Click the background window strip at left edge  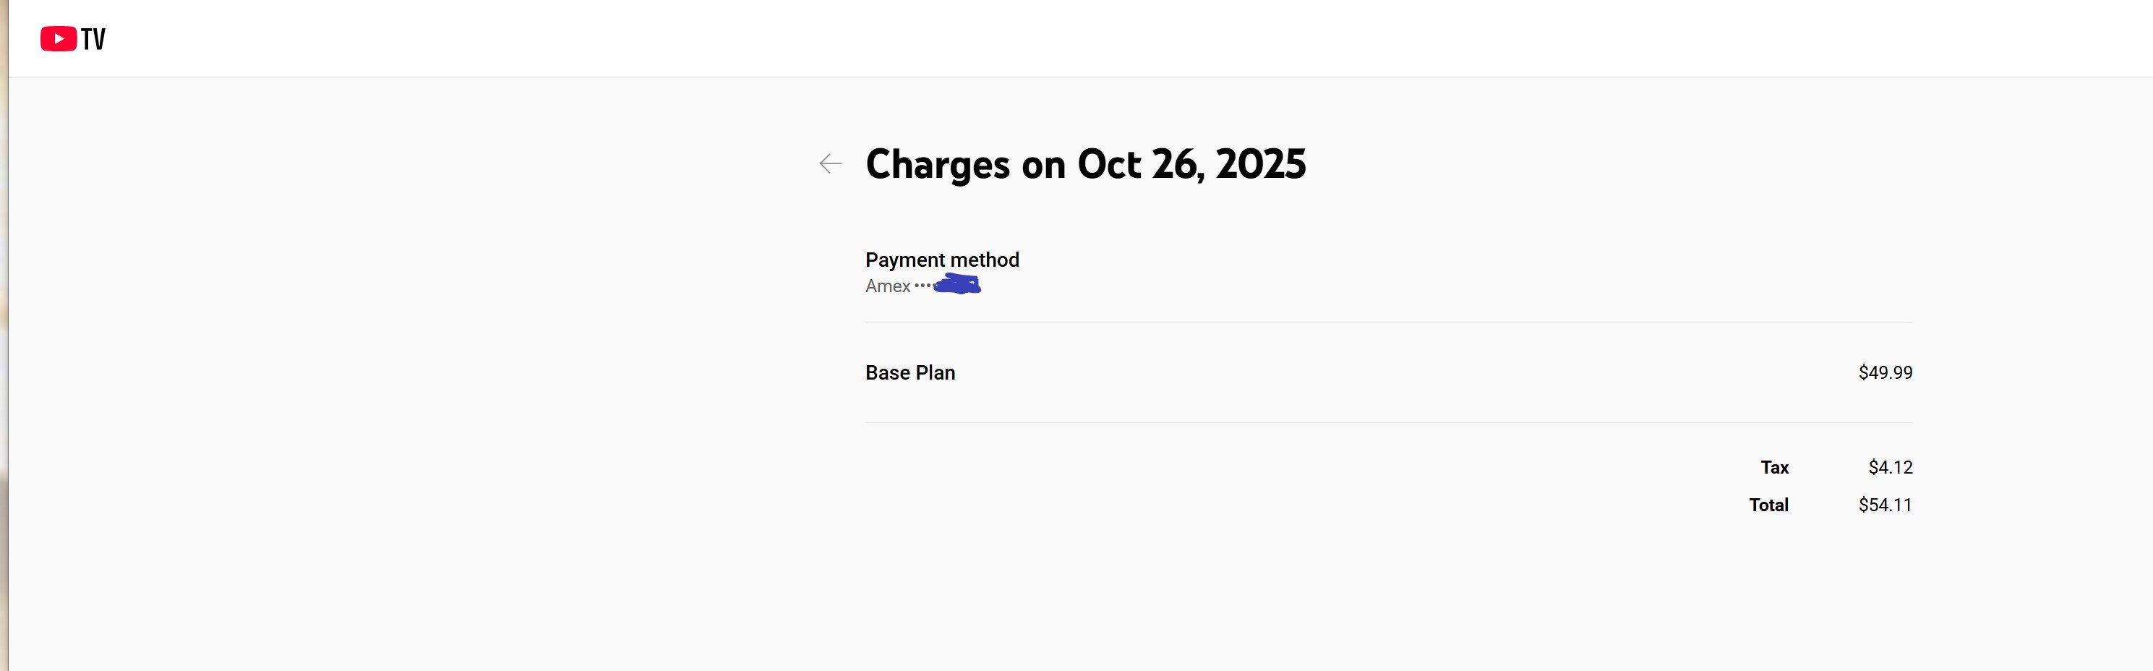pyautogui.click(x=4, y=334)
